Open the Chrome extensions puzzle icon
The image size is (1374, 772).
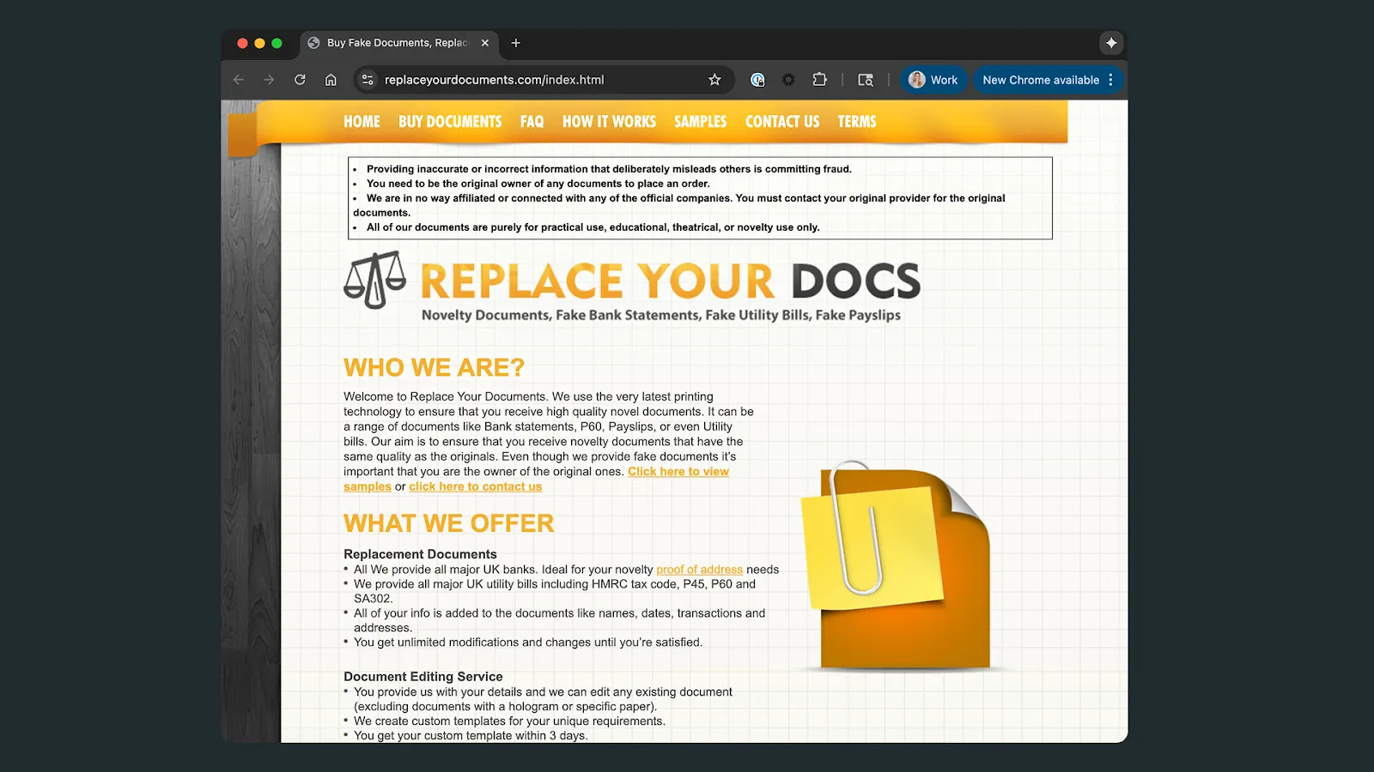(x=820, y=79)
